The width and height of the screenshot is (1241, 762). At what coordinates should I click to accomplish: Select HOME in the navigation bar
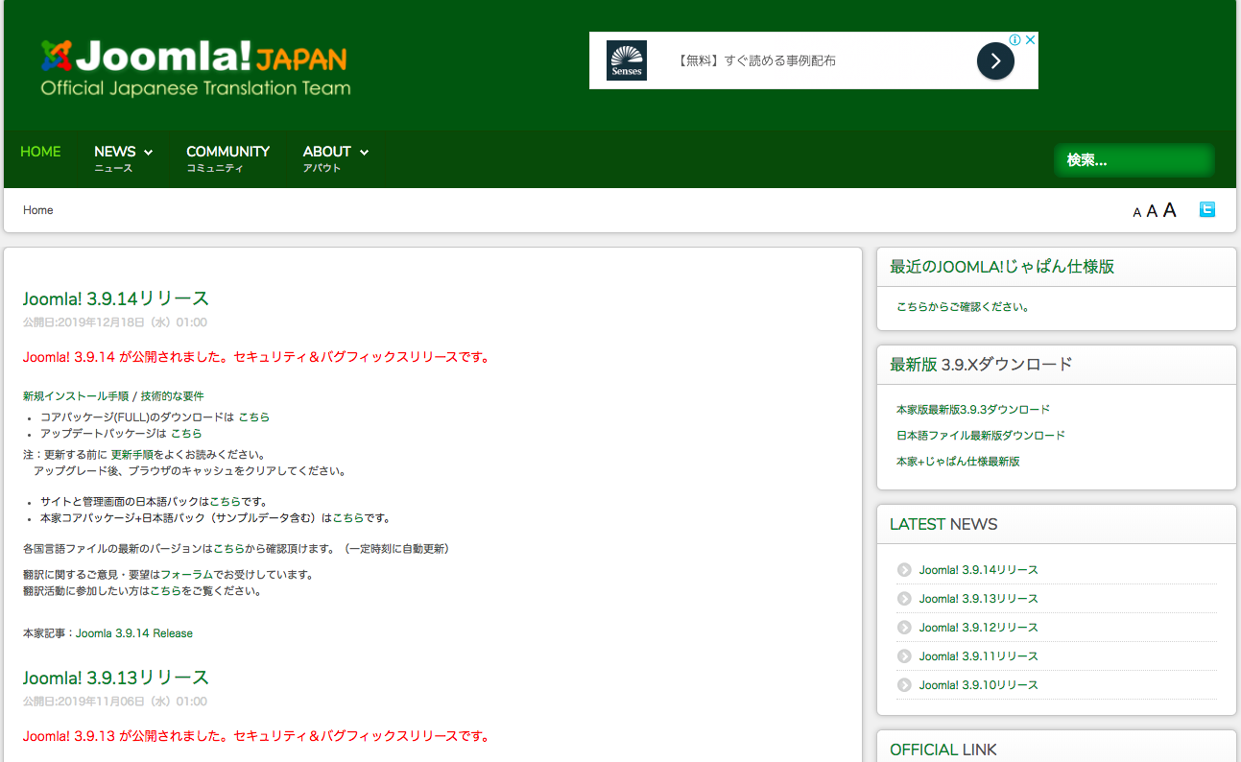40,152
